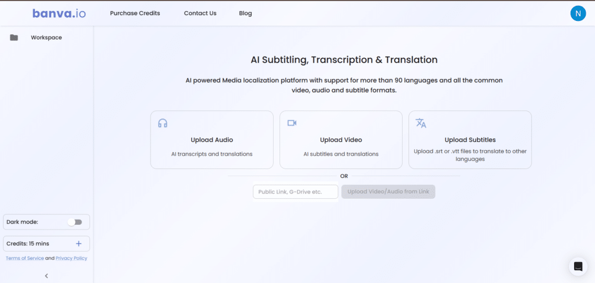Click the AI subtitles and translations text
This screenshot has height=283, width=595.
coord(340,154)
